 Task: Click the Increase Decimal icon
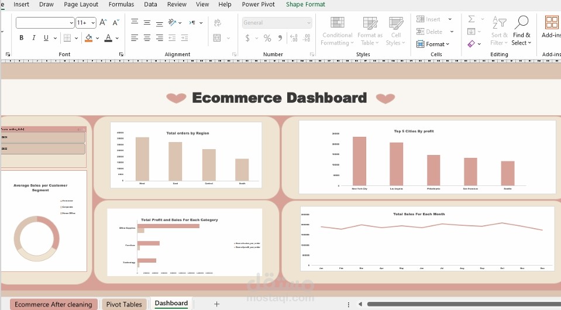coord(294,37)
